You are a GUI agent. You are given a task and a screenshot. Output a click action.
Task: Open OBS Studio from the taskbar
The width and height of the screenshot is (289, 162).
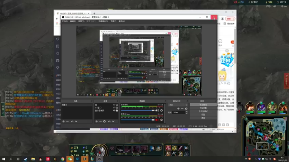pyautogui.click(x=99, y=159)
